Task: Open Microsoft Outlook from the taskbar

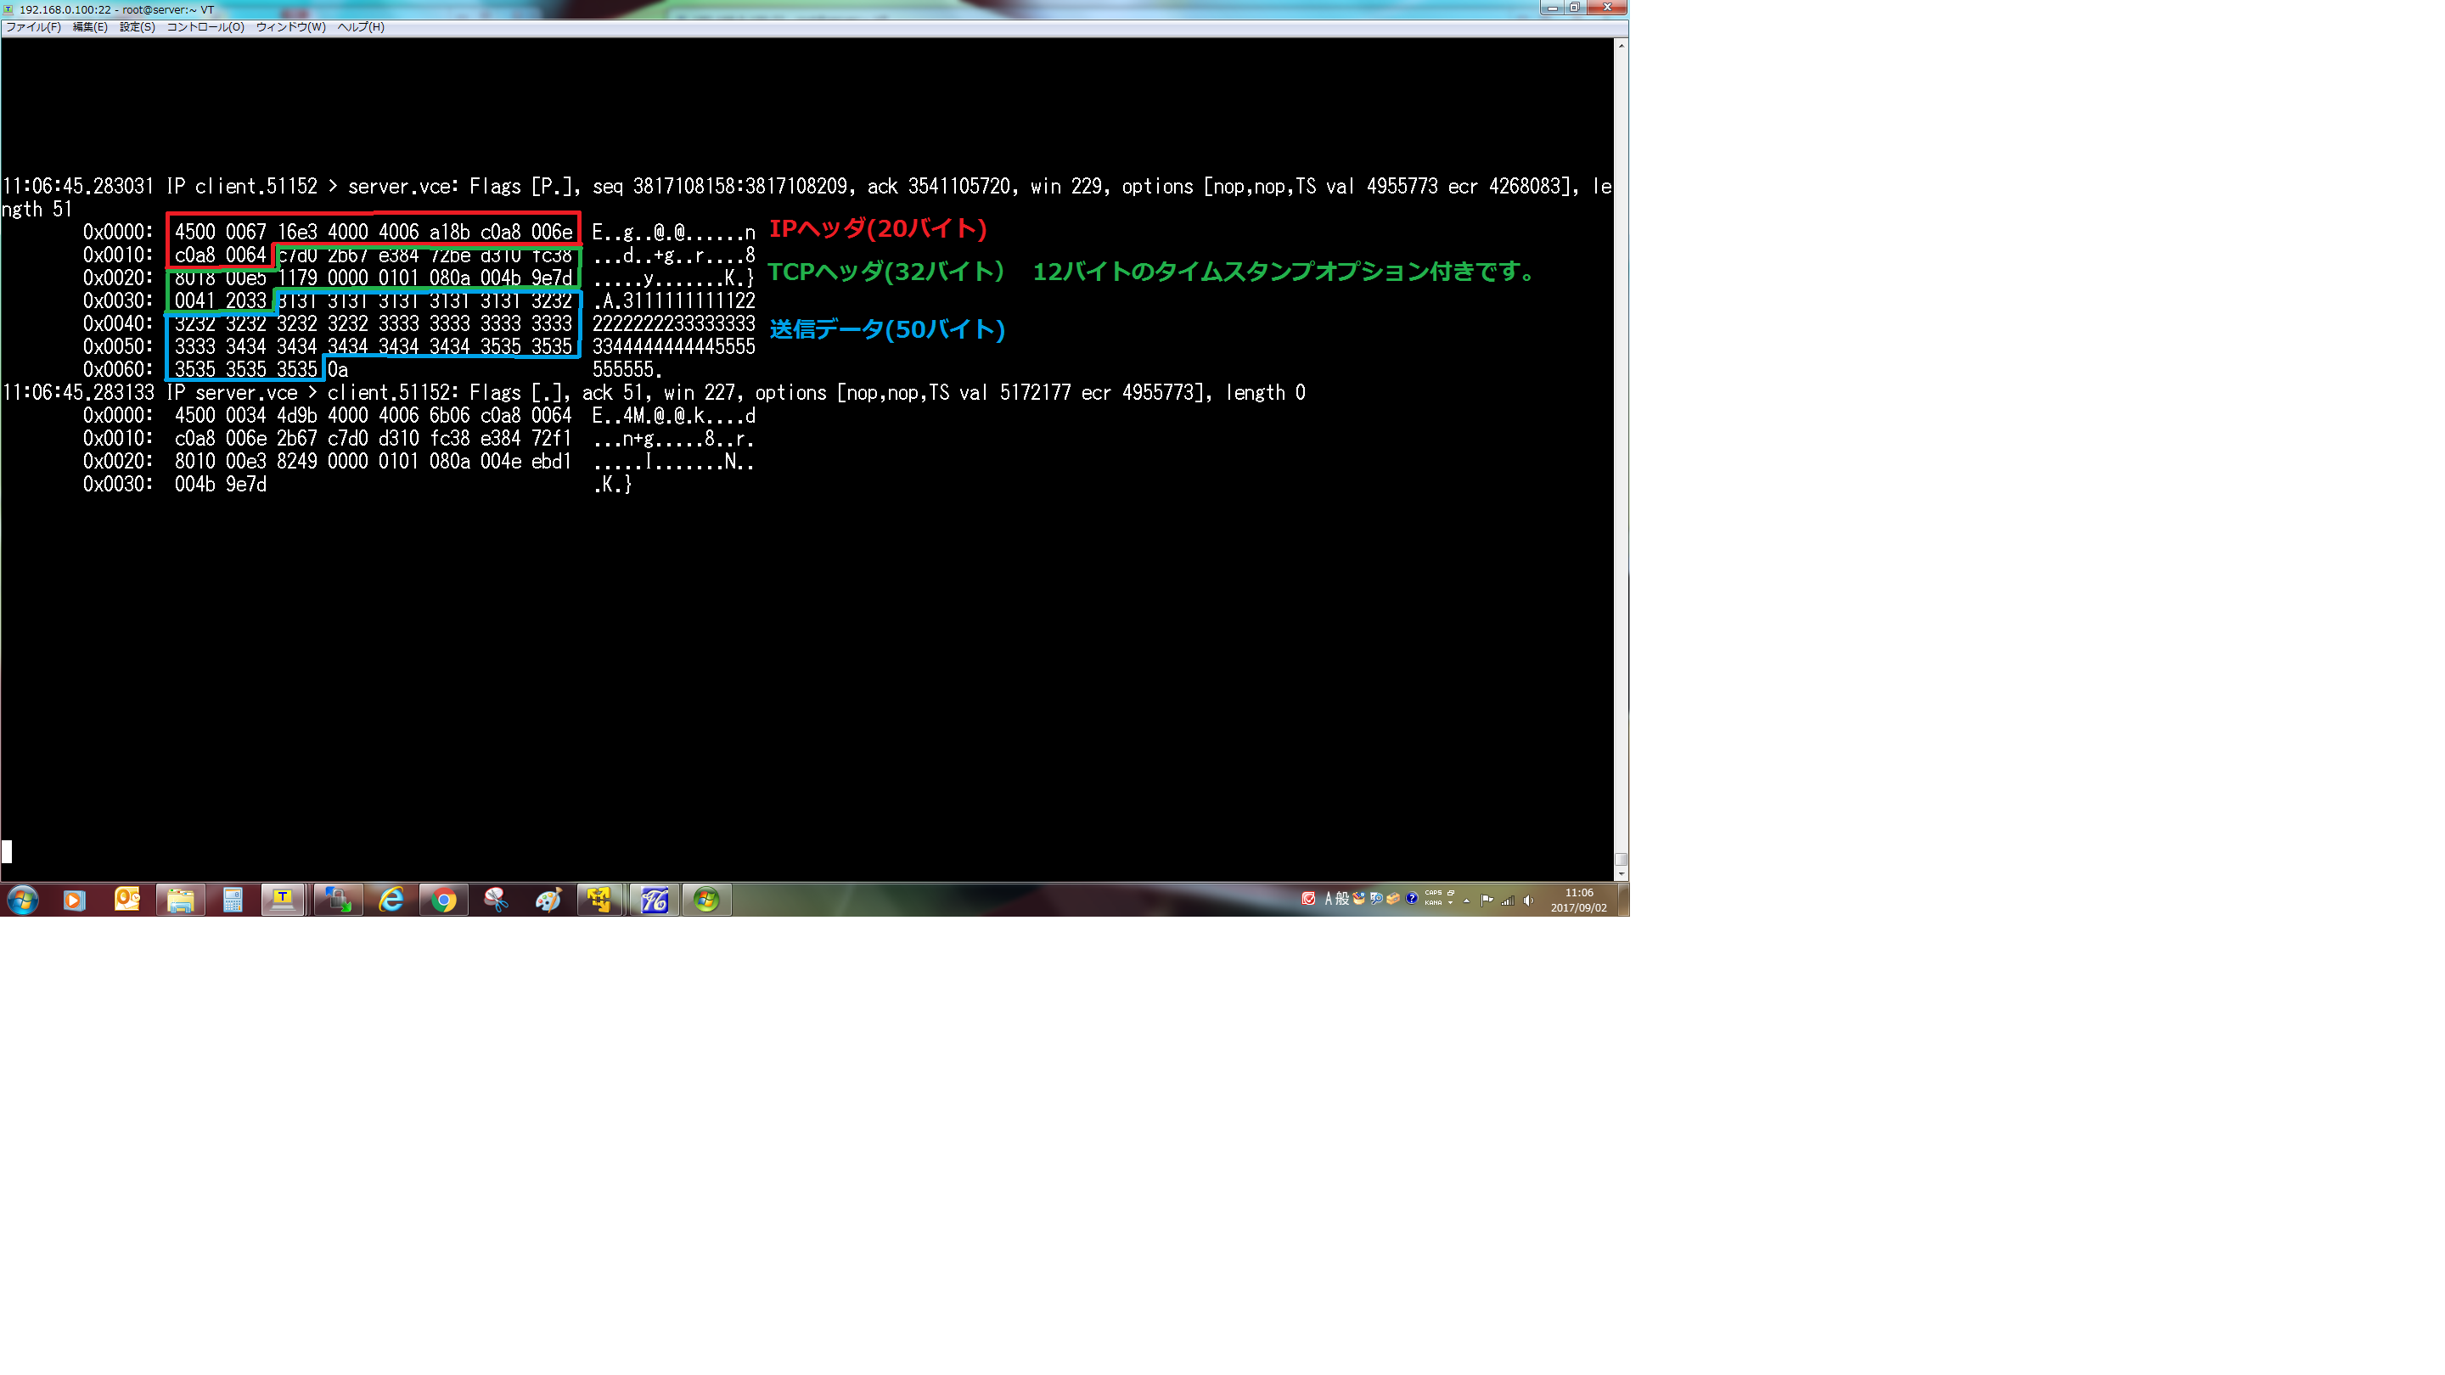Action: (x=128, y=900)
